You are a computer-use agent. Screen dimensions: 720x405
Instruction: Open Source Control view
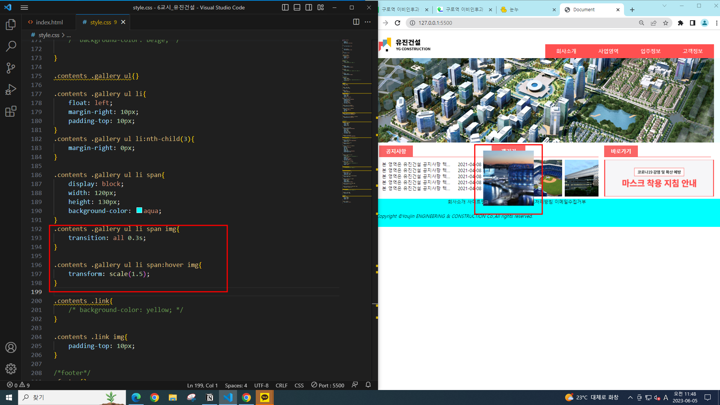[11, 68]
